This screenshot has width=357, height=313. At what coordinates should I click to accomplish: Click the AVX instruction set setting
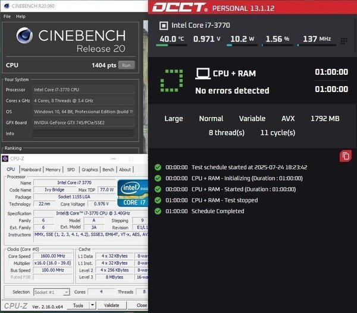click(288, 119)
